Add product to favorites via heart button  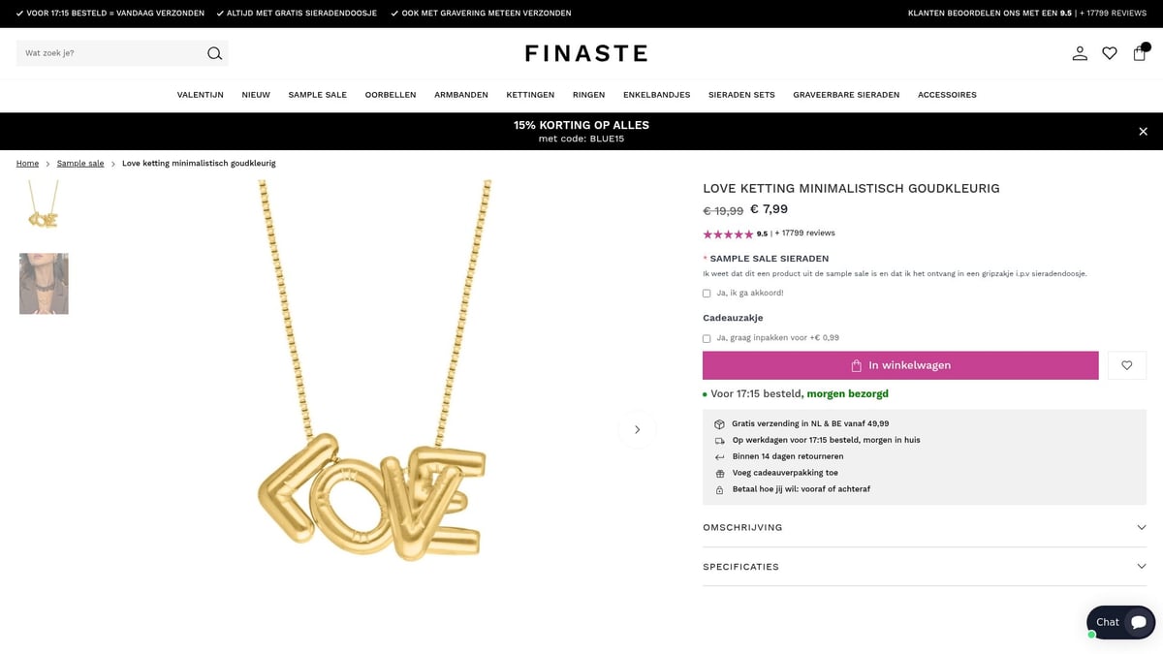tap(1126, 365)
